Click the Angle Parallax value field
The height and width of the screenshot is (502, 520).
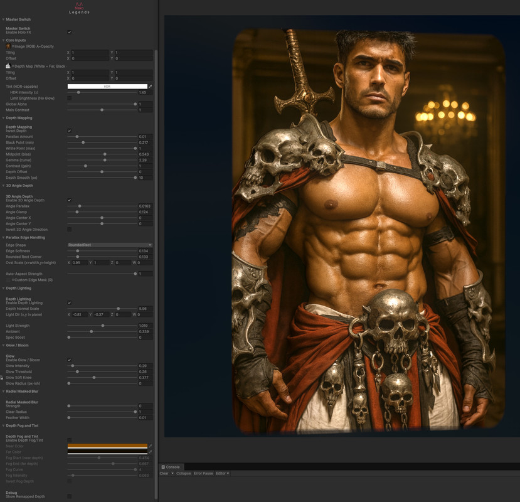[x=146, y=206]
